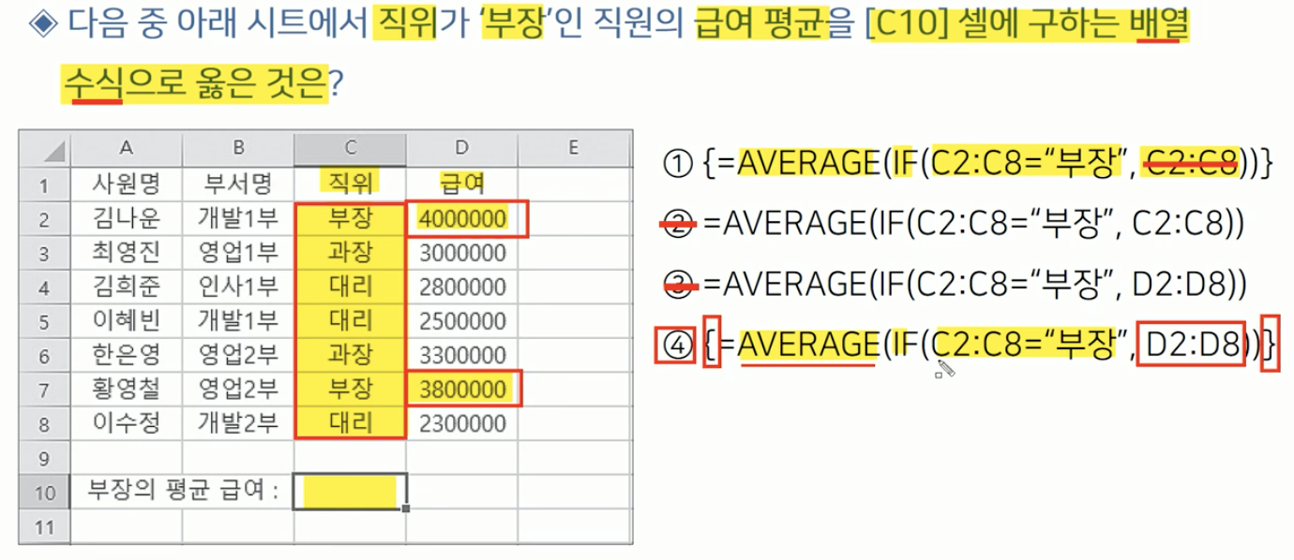Select row 2 header

44,219
